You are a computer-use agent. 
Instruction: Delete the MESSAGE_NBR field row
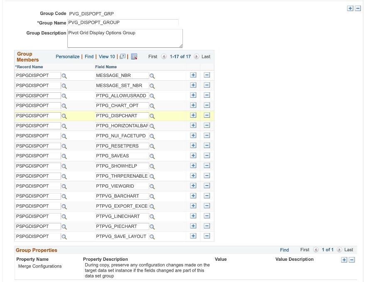(x=207, y=75)
